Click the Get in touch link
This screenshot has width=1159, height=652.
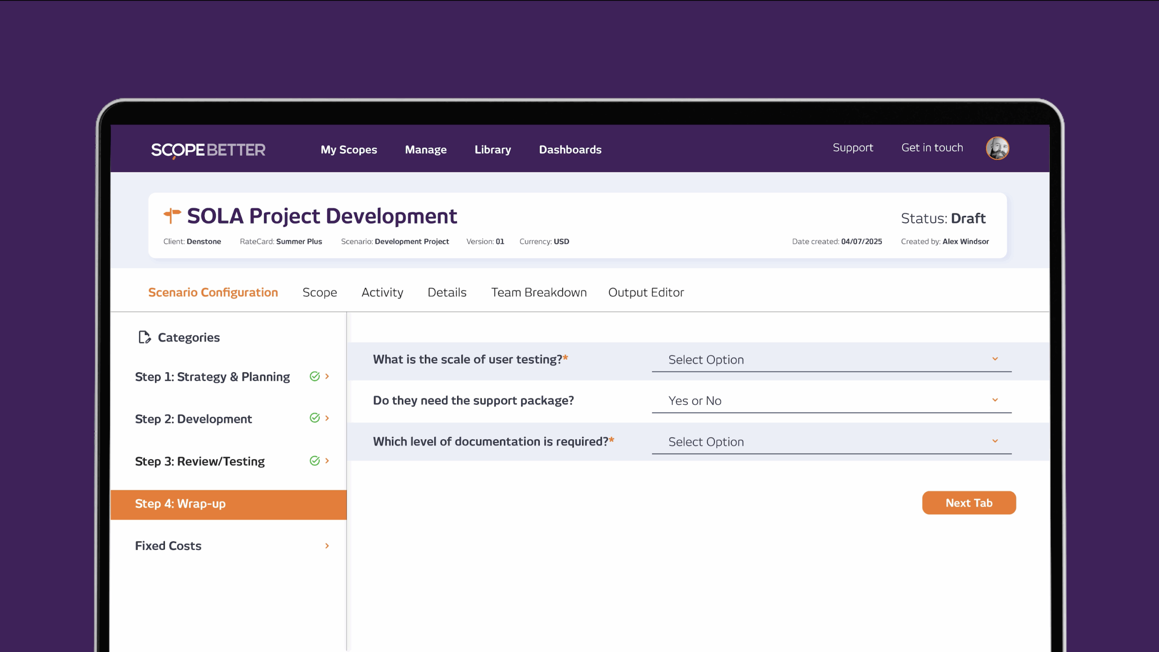click(932, 148)
